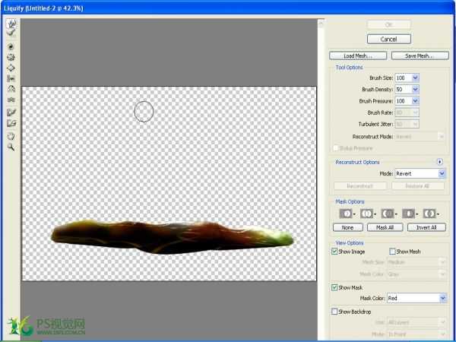The height and width of the screenshot is (342, 456).
Task: Click the Load Mesh button
Action: pos(358,55)
